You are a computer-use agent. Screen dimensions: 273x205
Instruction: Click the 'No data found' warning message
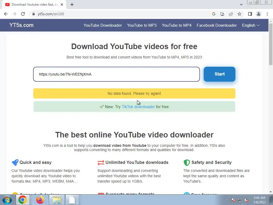(134, 93)
